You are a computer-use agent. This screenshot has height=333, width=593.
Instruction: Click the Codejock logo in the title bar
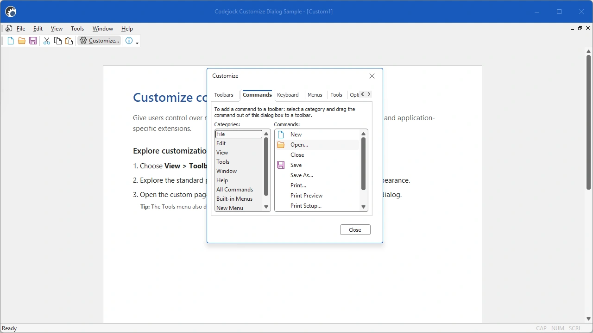[x=11, y=12]
